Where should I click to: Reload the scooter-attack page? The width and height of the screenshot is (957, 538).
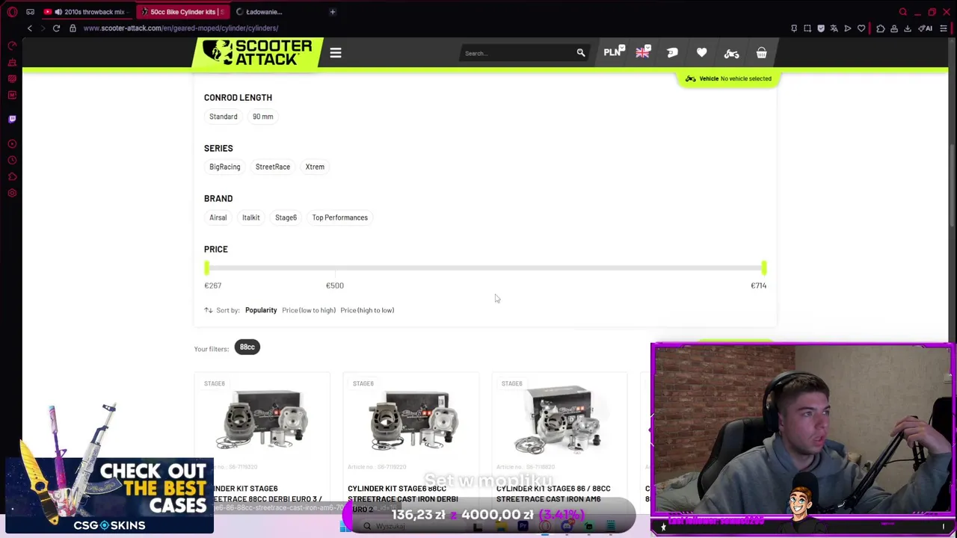[x=56, y=28]
